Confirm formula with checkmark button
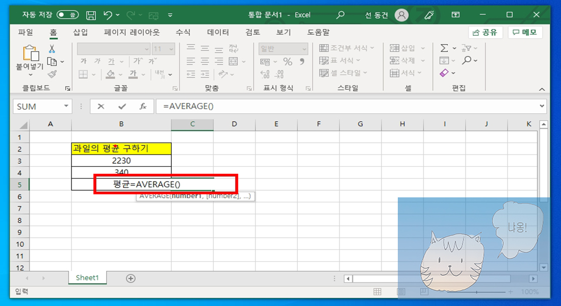The width and height of the screenshot is (561, 306). tap(122, 106)
